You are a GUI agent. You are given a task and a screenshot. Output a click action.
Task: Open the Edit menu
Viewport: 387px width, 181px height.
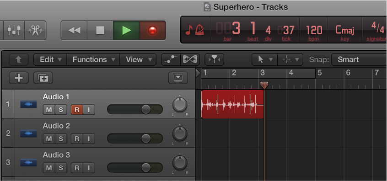pos(50,59)
